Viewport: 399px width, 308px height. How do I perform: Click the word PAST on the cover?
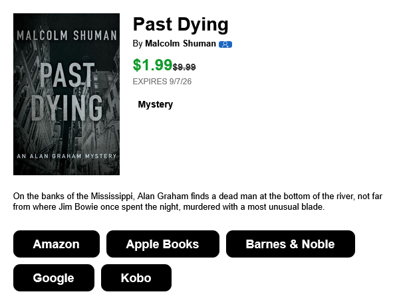67,75
